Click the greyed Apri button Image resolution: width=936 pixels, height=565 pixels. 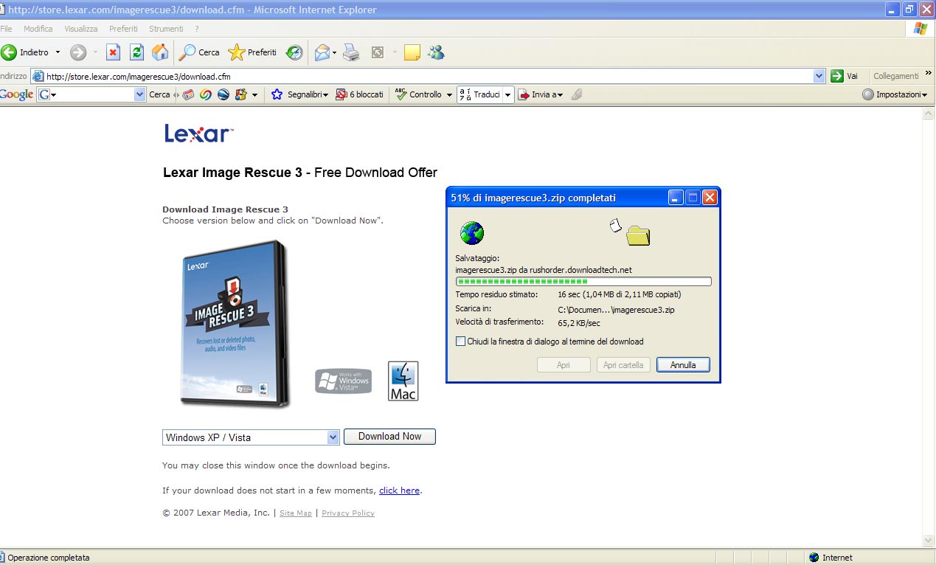[x=564, y=365]
